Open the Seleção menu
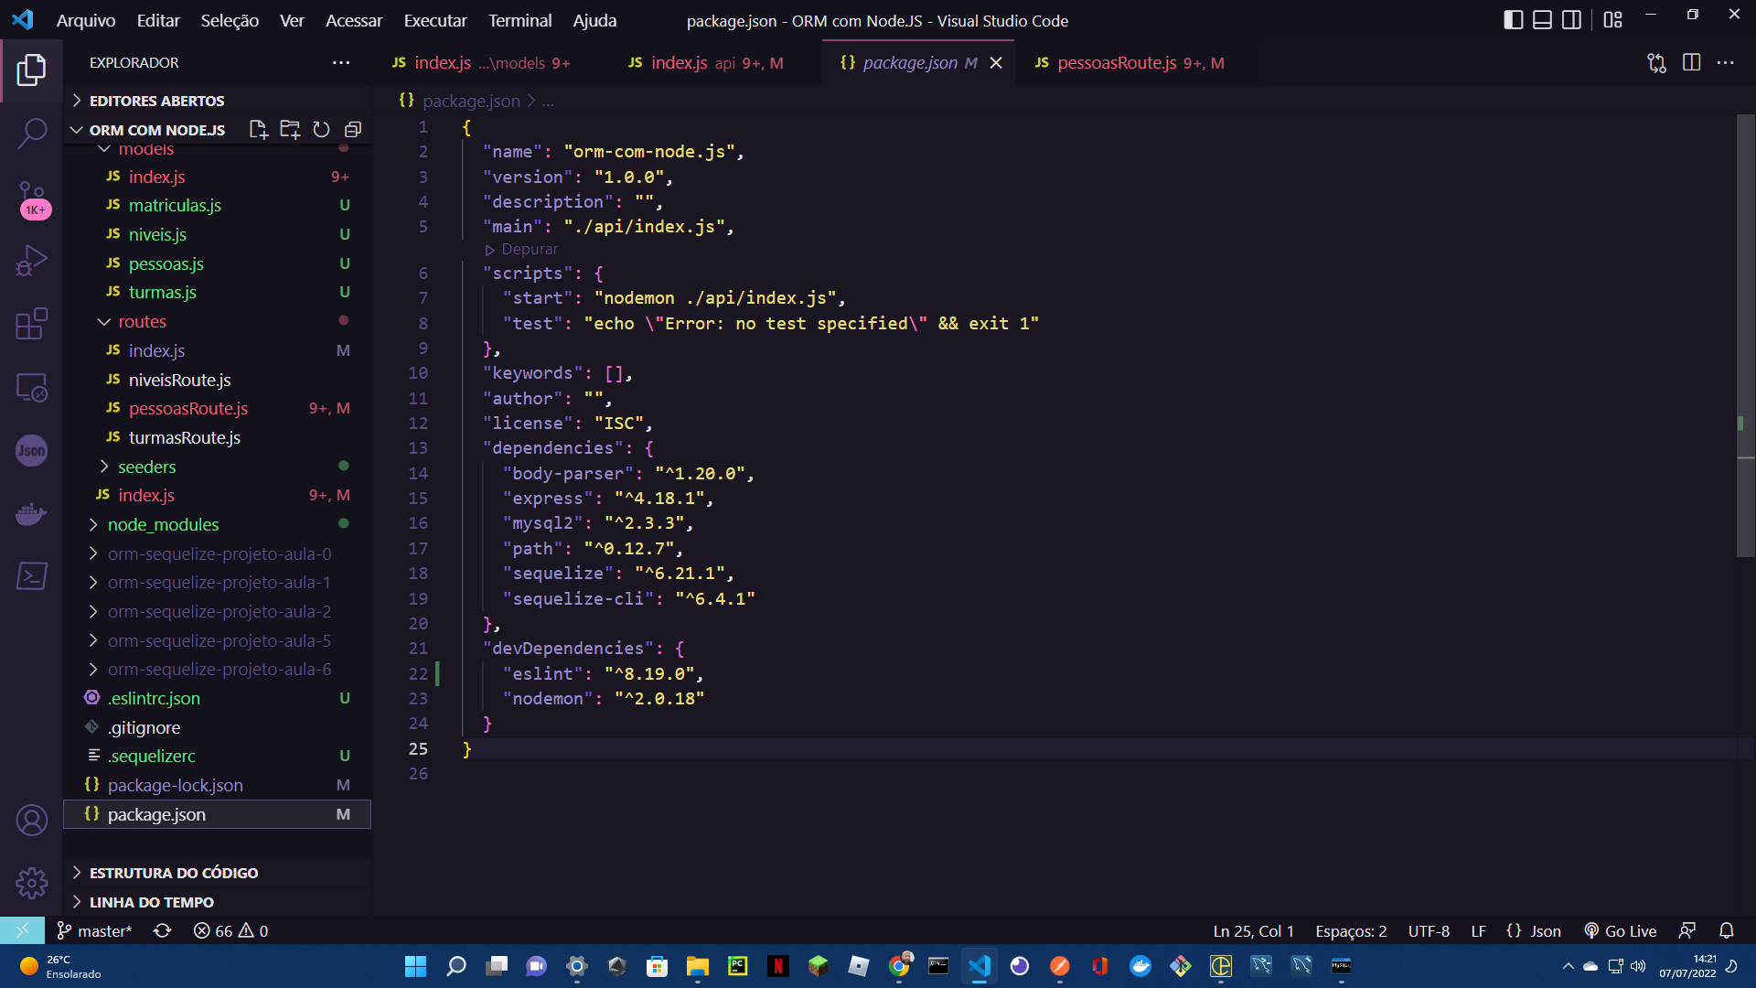Screen dimensions: 1756x988 click(230, 20)
